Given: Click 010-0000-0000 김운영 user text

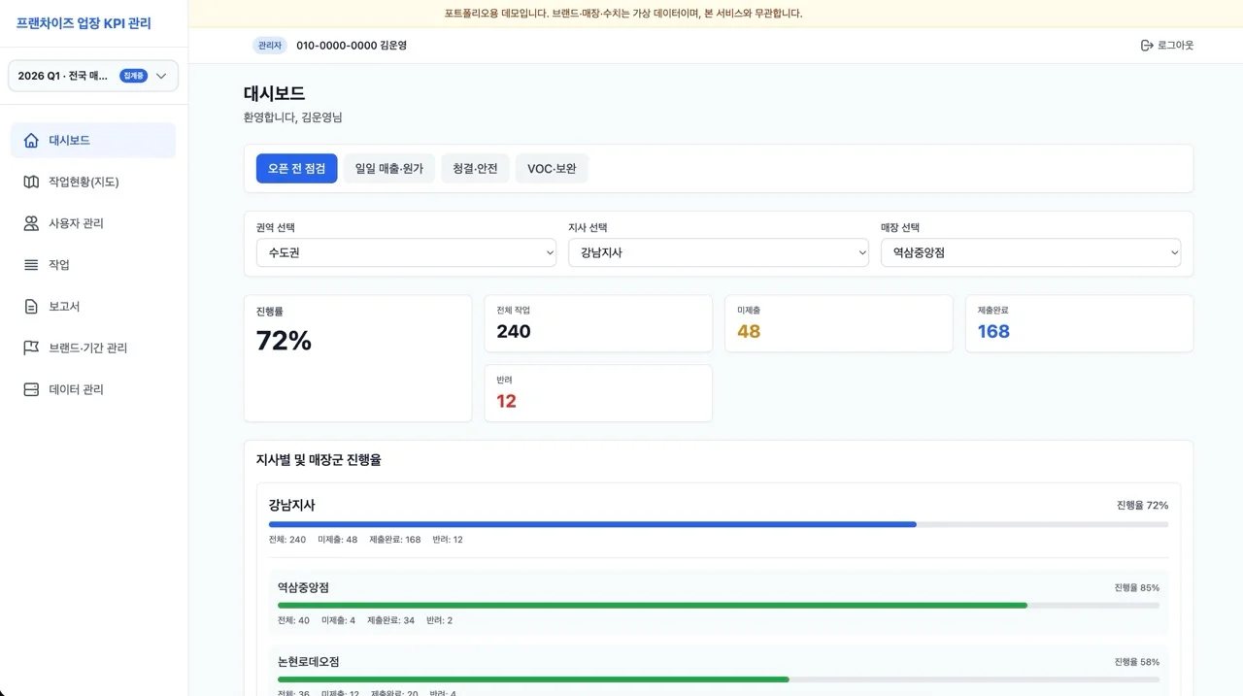Looking at the screenshot, I should (352, 46).
